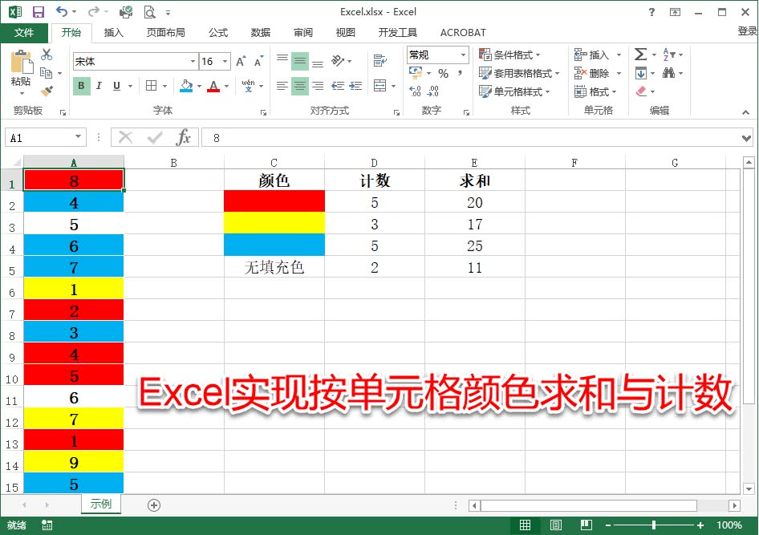Switch to the 公式 ribbon tab
Image resolution: width=759 pixels, height=535 pixels.
pyautogui.click(x=218, y=33)
